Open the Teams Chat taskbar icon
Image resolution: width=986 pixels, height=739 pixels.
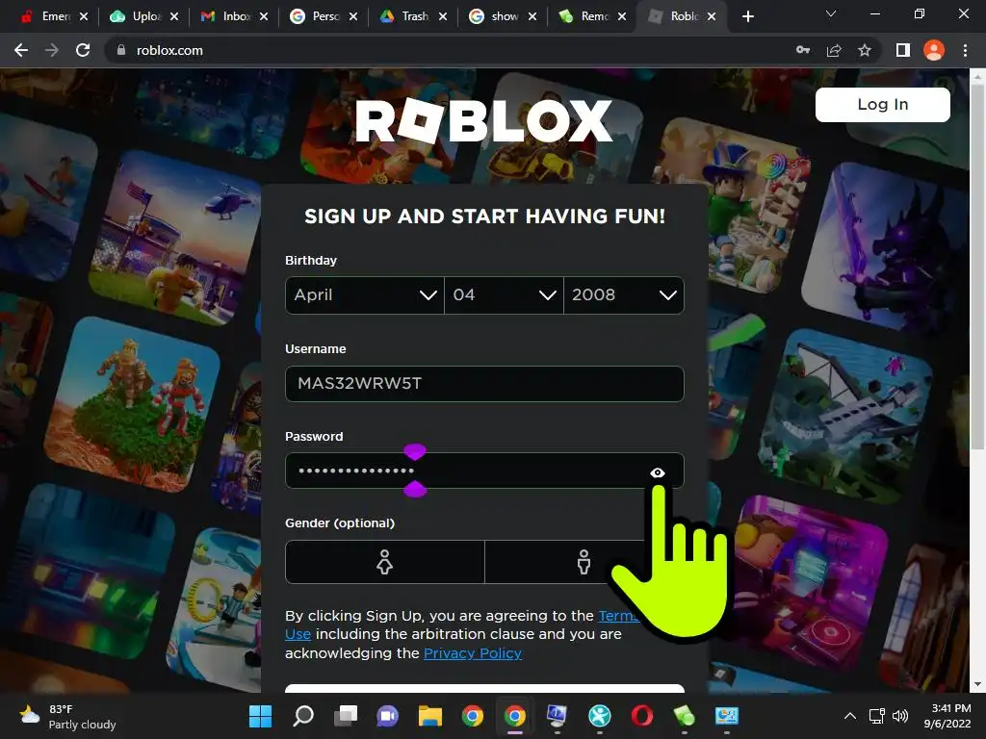(x=387, y=716)
